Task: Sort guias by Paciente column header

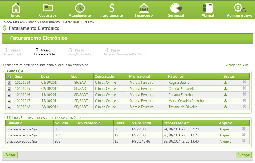Action: [x=175, y=76]
